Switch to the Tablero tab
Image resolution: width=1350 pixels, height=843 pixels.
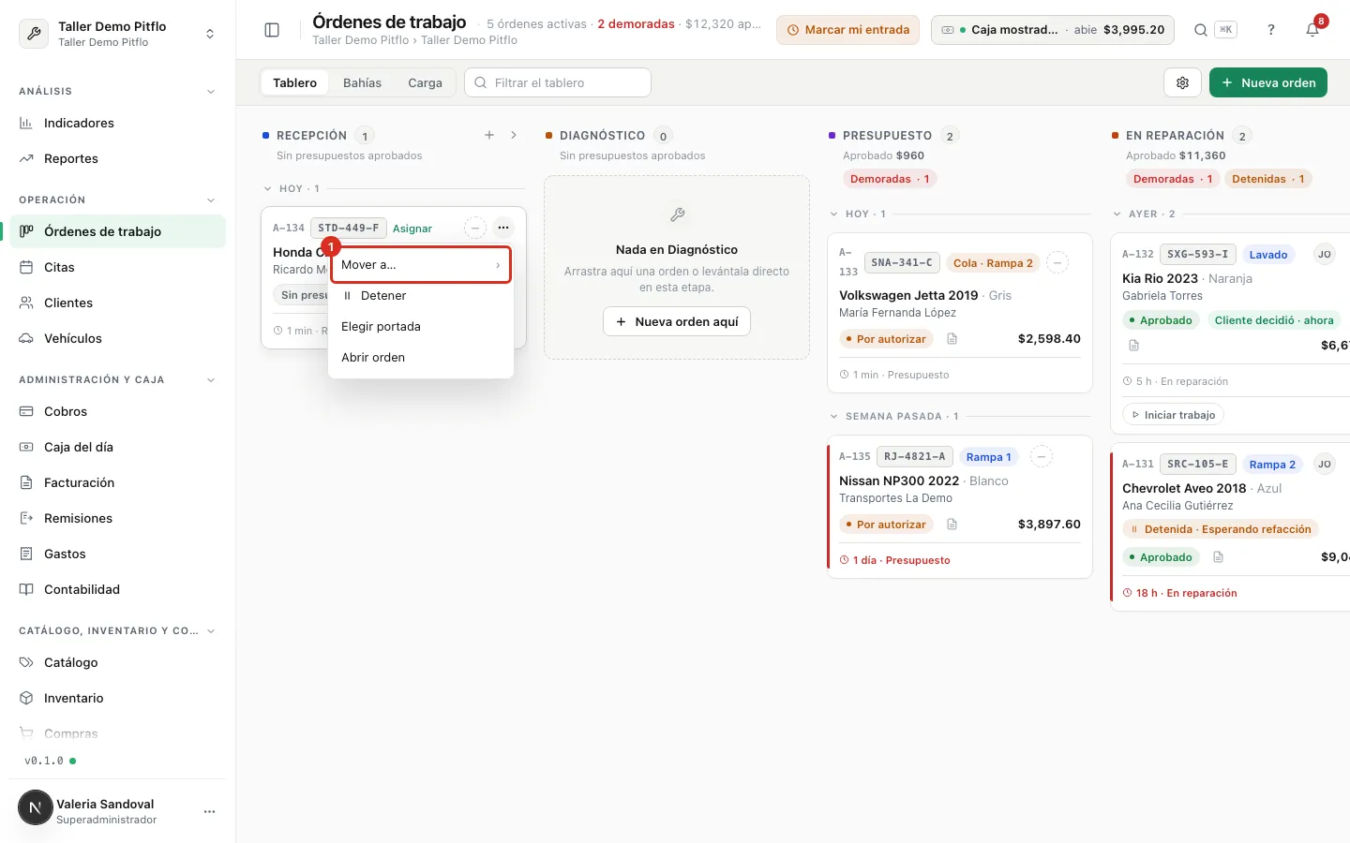294,82
